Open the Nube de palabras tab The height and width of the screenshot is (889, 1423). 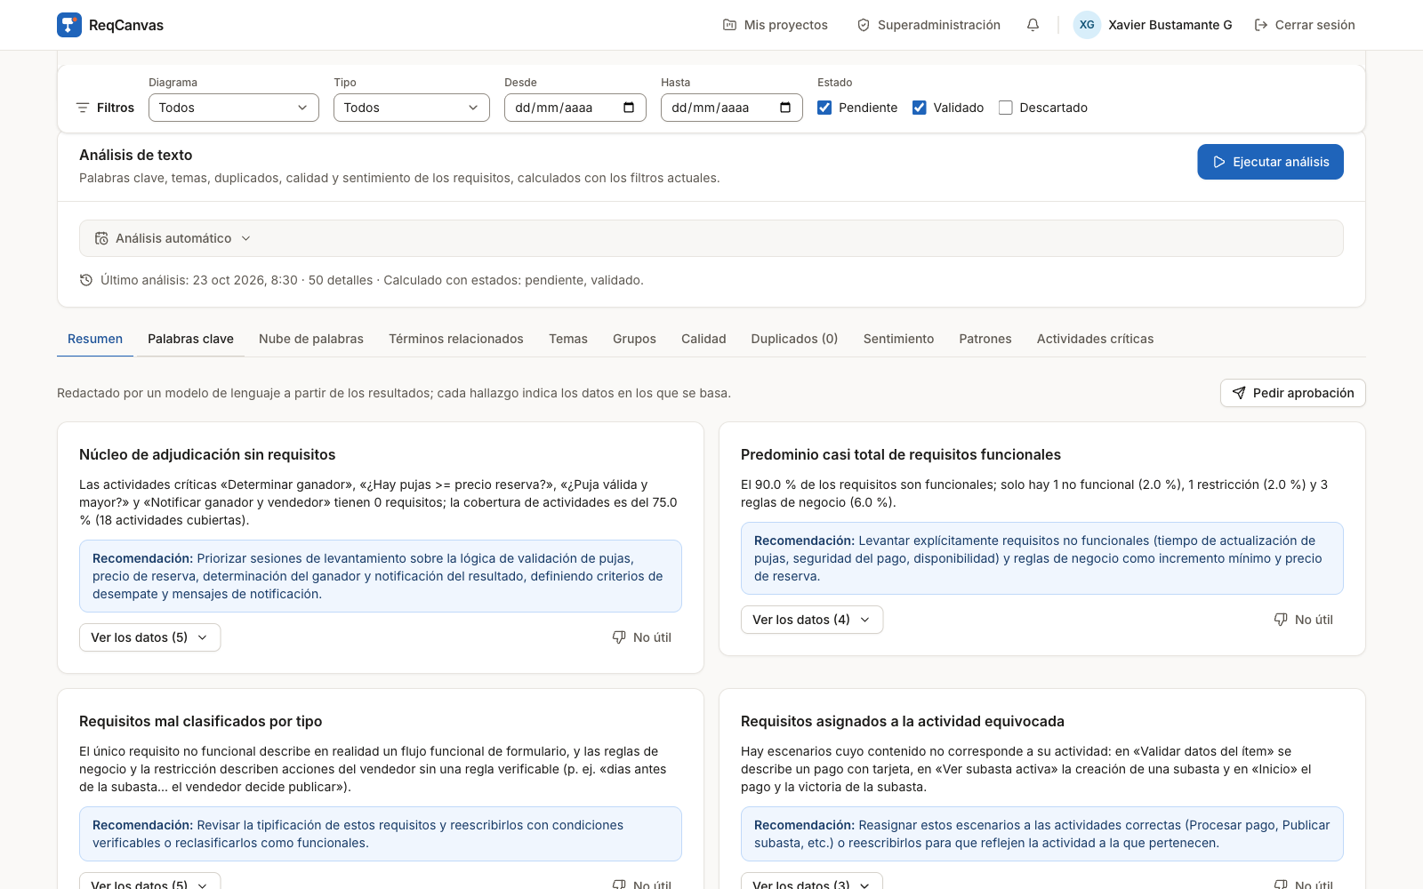311,339
